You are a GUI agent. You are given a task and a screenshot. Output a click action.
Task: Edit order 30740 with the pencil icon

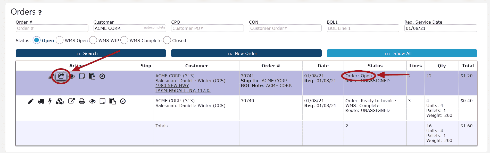(31, 101)
